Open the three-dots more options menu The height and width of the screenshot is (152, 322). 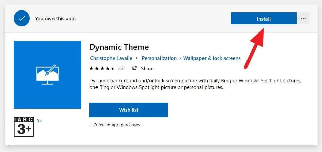pyautogui.click(x=303, y=19)
